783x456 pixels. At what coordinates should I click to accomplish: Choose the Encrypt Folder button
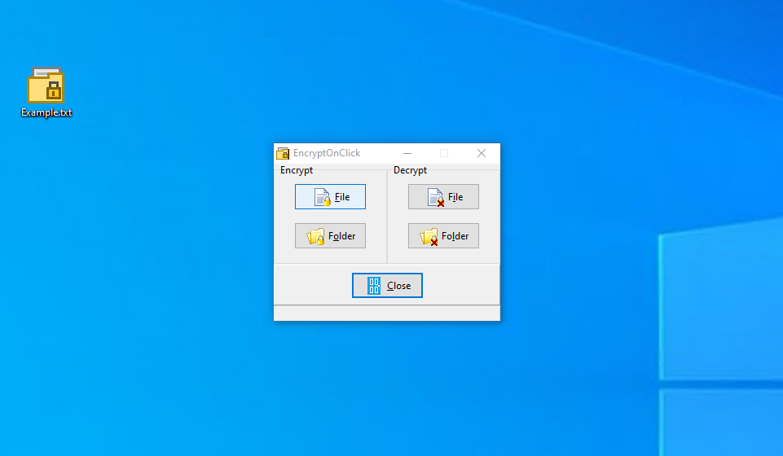(330, 235)
